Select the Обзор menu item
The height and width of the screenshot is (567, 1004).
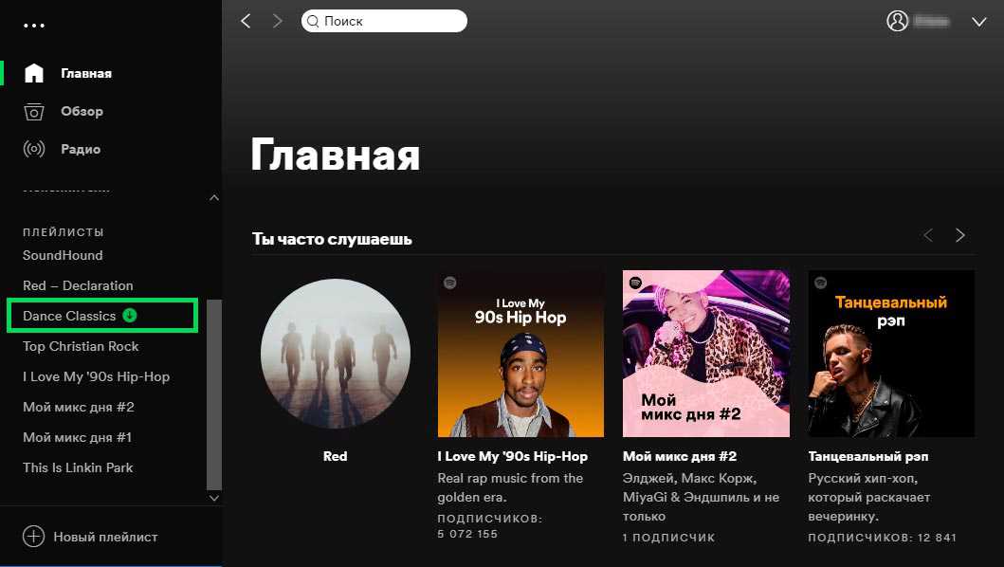(x=82, y=112)
